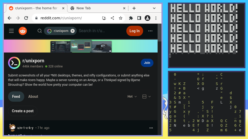248x139 pixels.
Task: Open a new Chrome tab with plus button
Action: [134, 8]
